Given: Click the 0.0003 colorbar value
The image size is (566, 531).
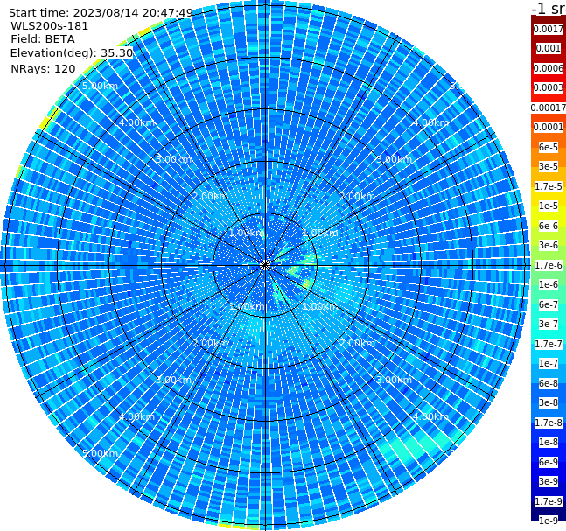Looking at the screenshot, I should [549, 87].
